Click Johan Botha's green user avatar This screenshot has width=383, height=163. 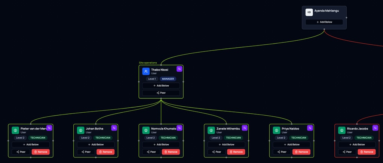[81, 130]
